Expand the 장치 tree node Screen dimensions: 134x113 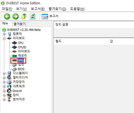pyautogui.click(x=4, y=95)
